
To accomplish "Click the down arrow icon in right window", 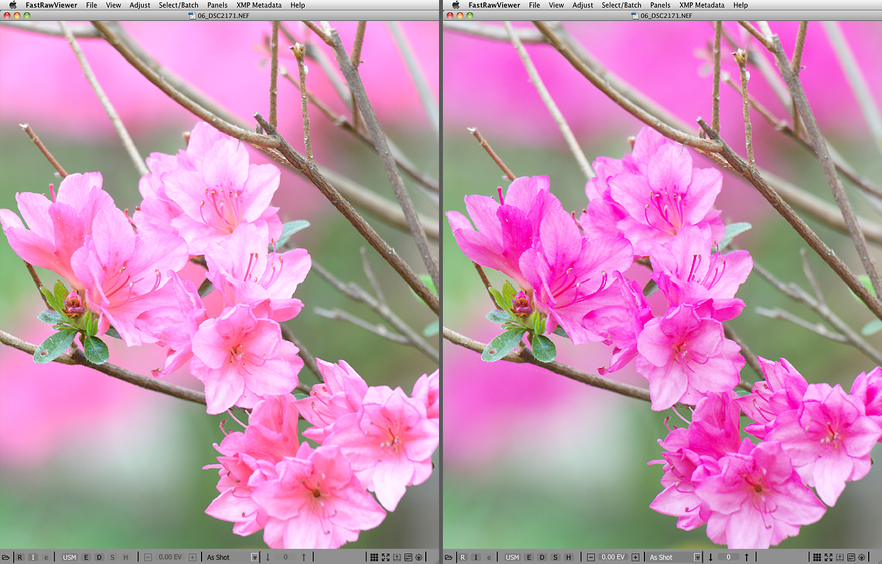I will pyautogui.click(x=711, y=557).
